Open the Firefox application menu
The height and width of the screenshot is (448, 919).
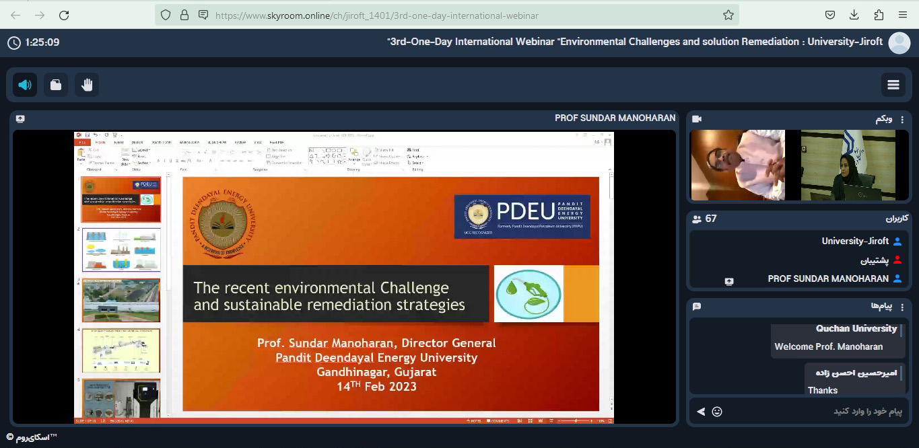903,15
